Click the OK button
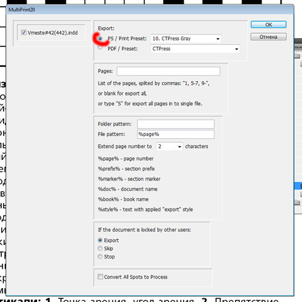 [x=268, y=25]
